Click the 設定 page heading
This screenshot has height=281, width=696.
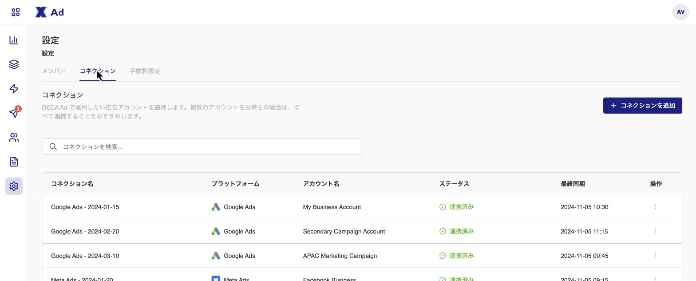(51, 40)
